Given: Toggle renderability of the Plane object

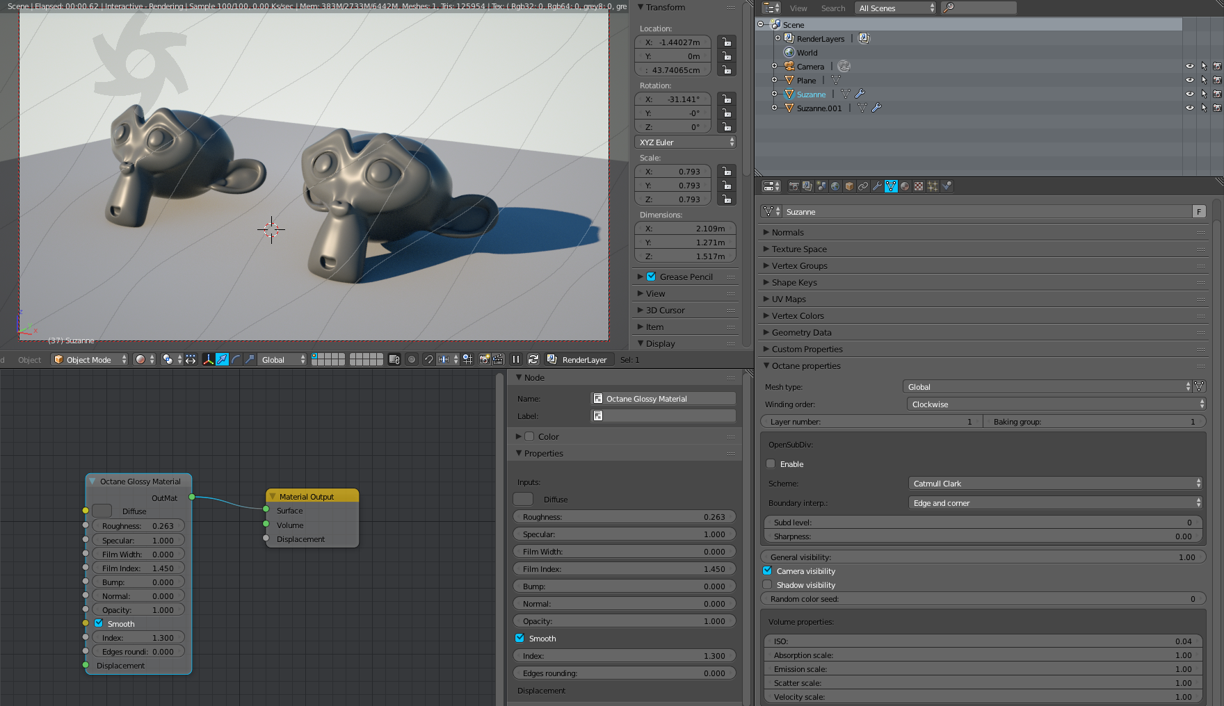Looking at the screenshot, I should point(1217,80).
